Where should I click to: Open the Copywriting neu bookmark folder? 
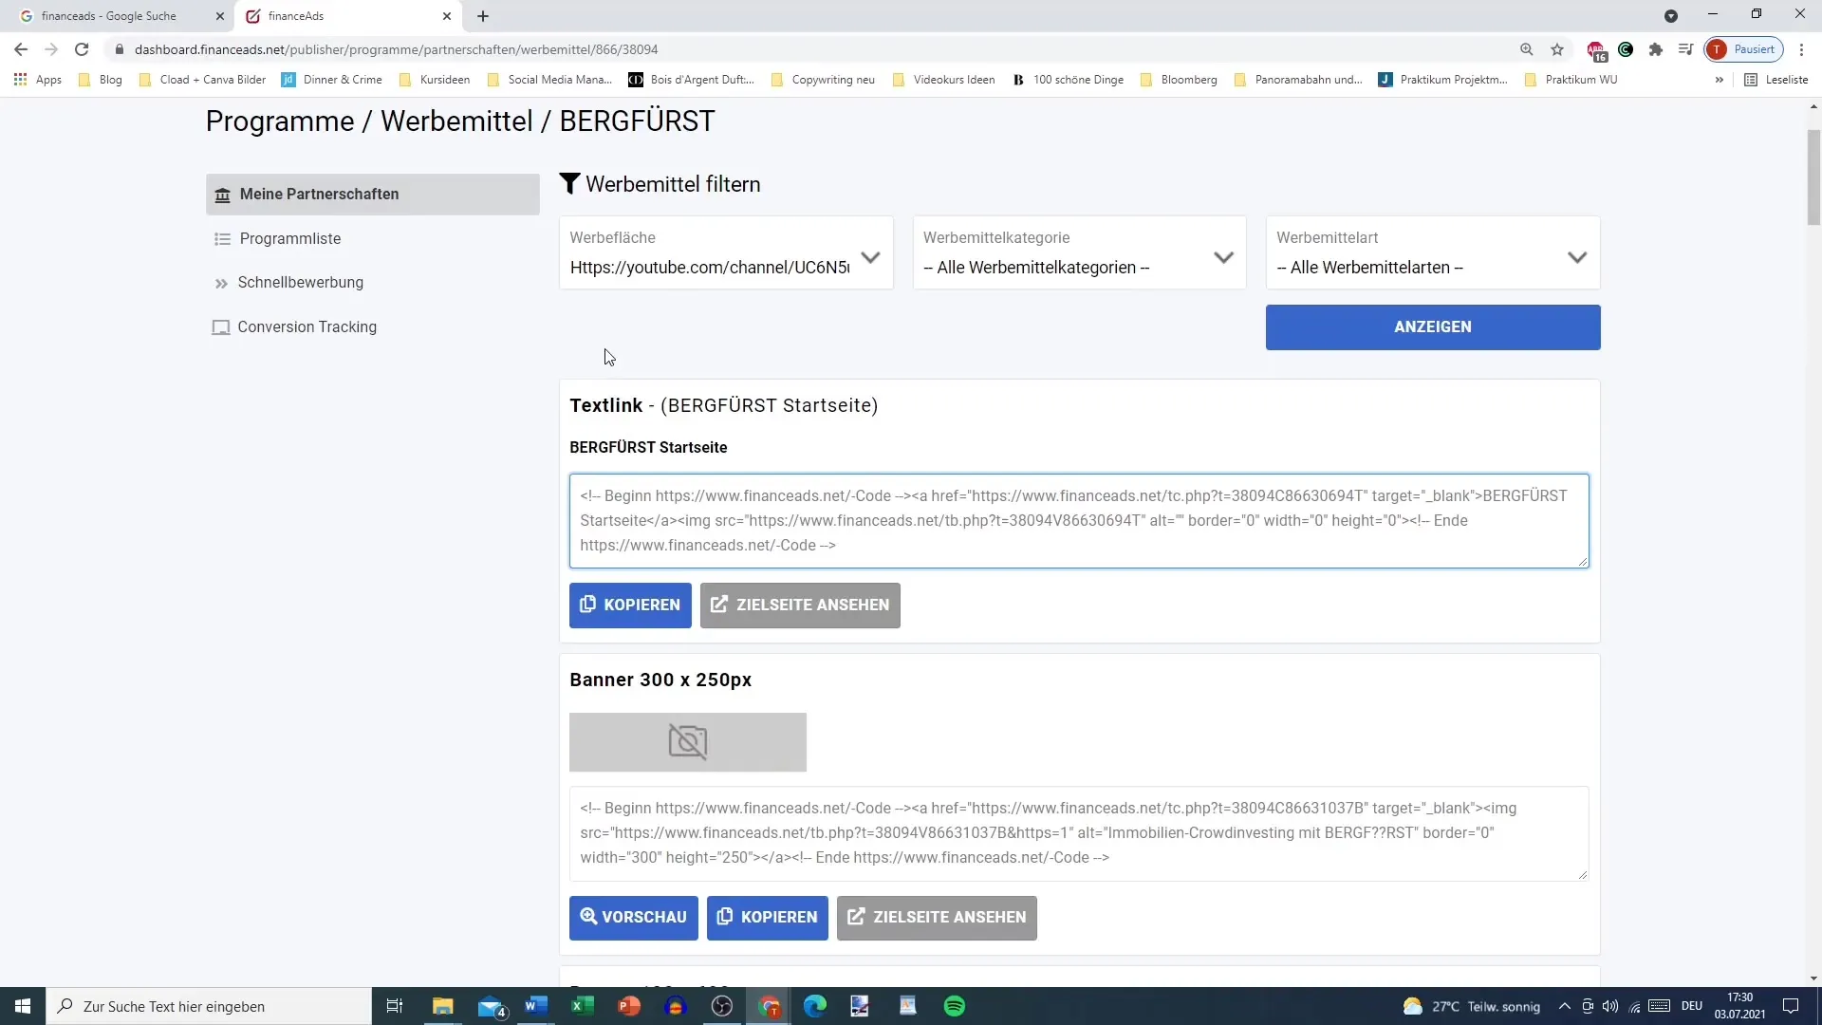coord(823,80)
